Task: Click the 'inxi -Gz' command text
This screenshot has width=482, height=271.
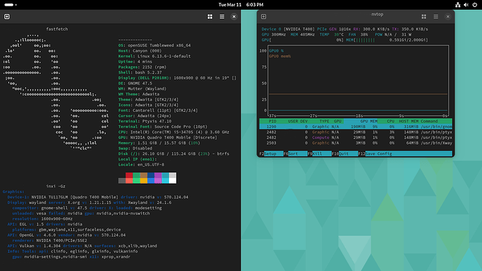Action: [x=56, y=186]
